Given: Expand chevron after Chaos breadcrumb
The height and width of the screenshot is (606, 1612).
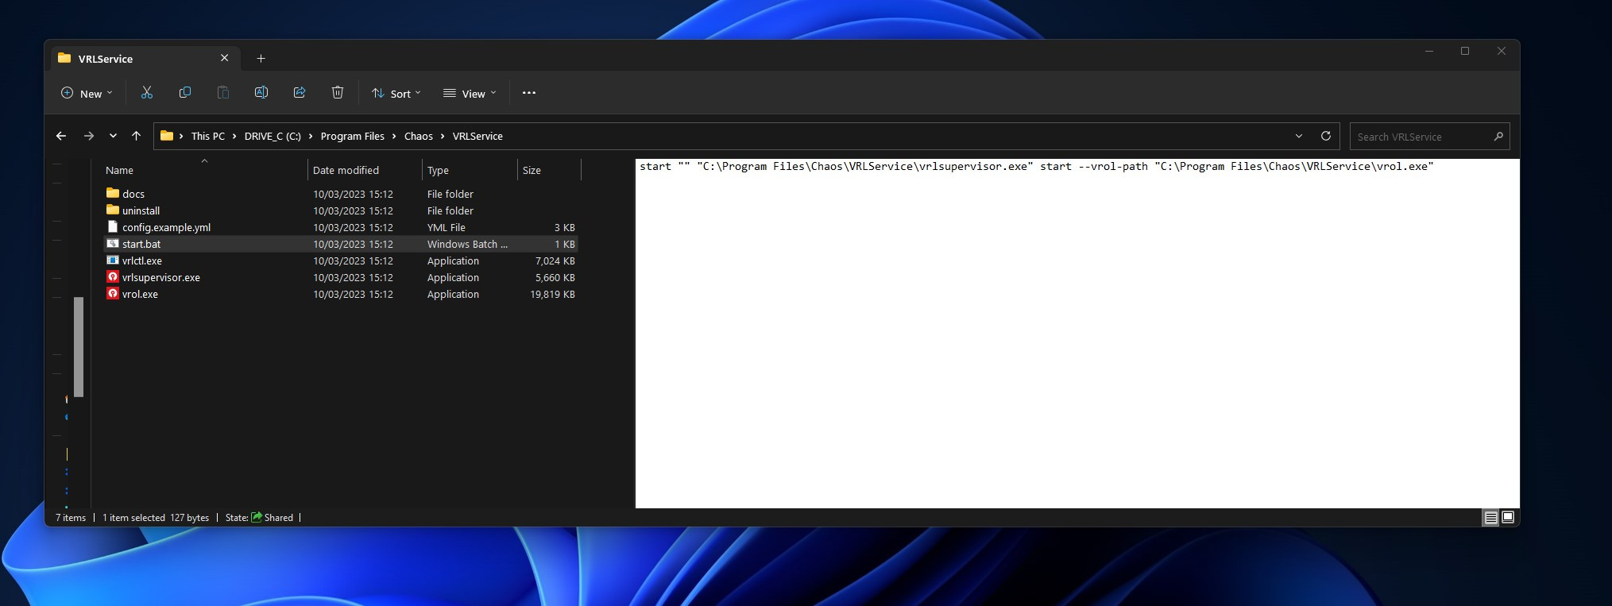Looking at the screenshot, I should (x=443, y=136).
